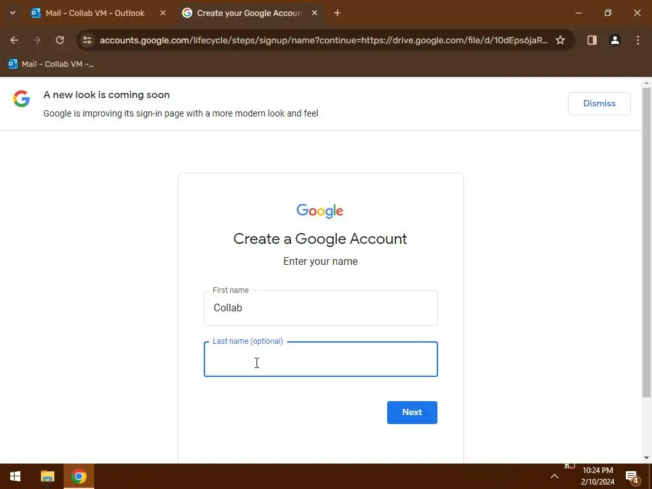Viewport: 652px width, 489px height.
Task: Click the First name field containing Collab
Action: click(x=321, y=308)
